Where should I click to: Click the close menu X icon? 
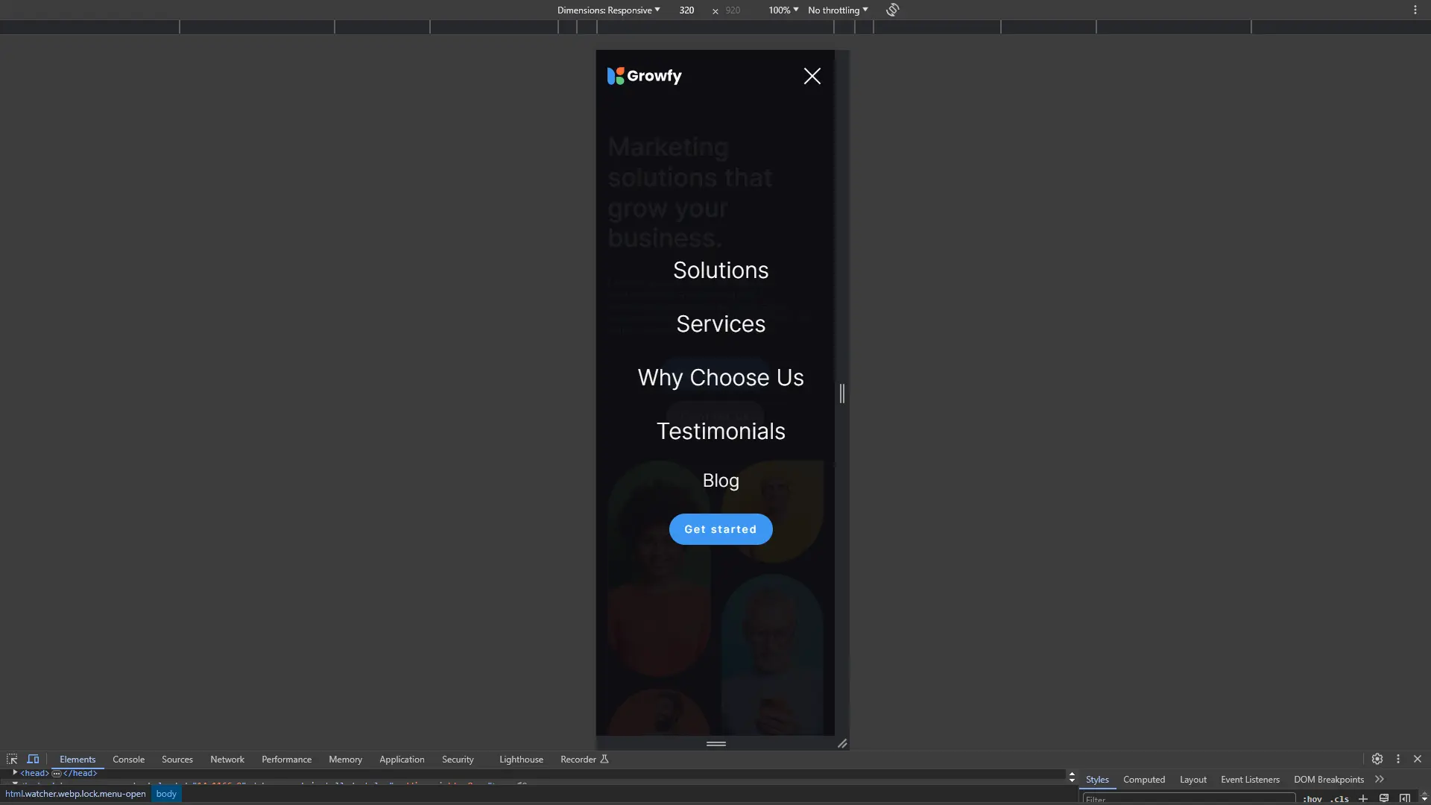pos(813,76)
